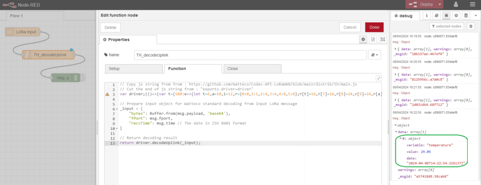Open the library dropdown beside Name field
The height and width of the screenshot is (185, 481).
click(374, 55)
